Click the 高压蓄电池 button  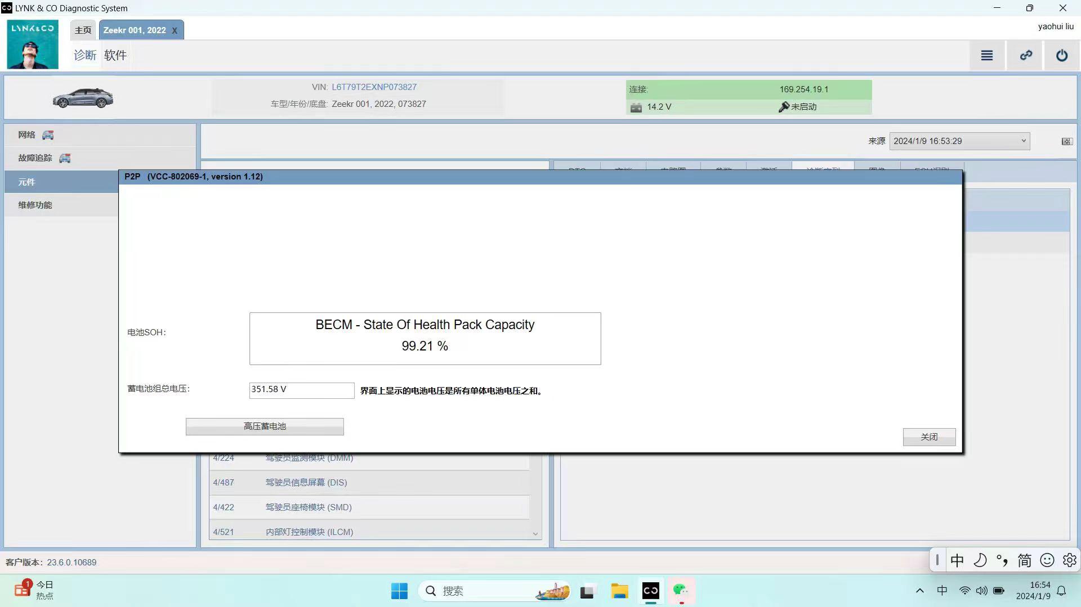pyautogui.click(x=265, y=426)
